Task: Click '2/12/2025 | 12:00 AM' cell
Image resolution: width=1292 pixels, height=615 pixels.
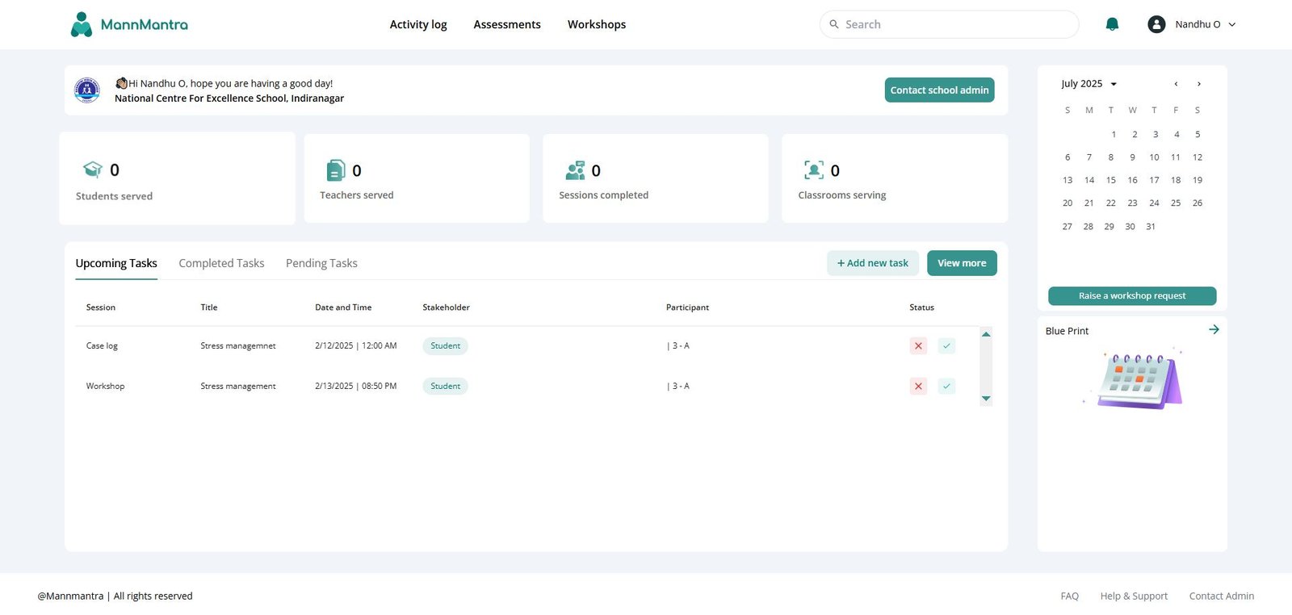Action: 356,345
